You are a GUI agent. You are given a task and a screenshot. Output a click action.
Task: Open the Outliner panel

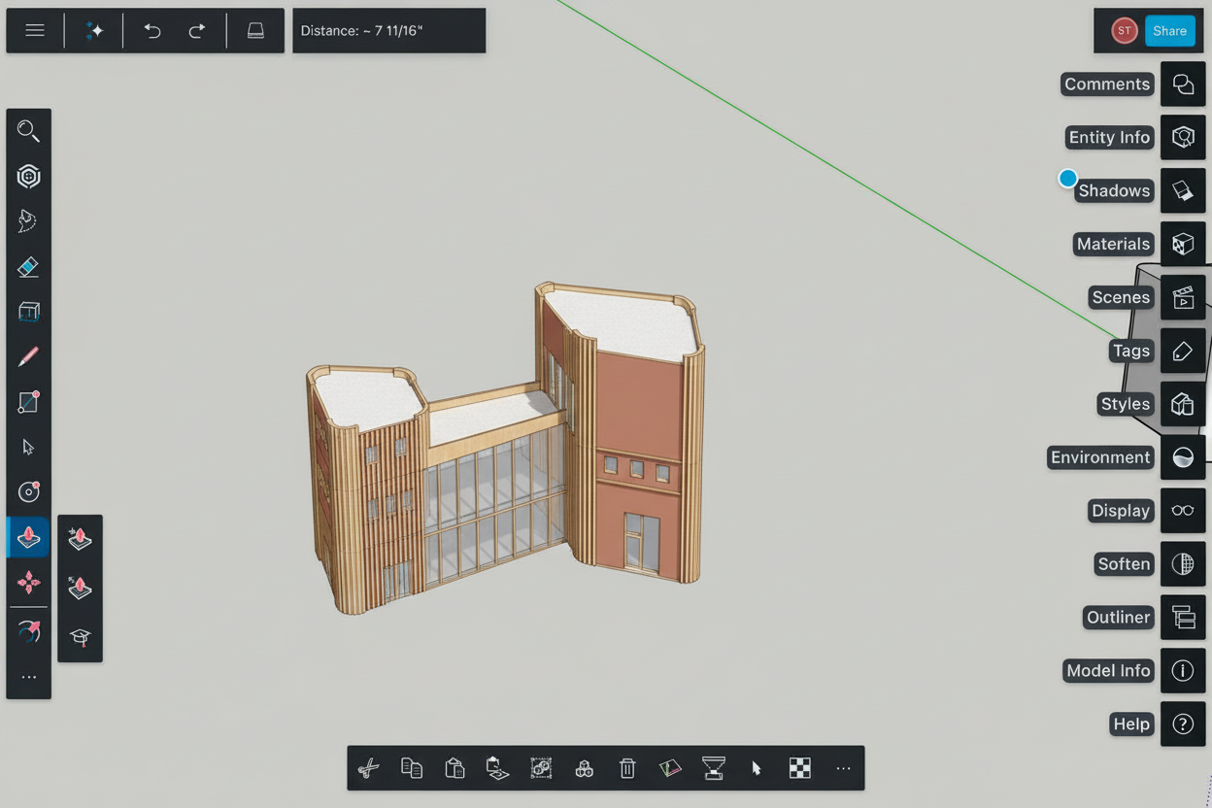click(x=1182, y=618)
